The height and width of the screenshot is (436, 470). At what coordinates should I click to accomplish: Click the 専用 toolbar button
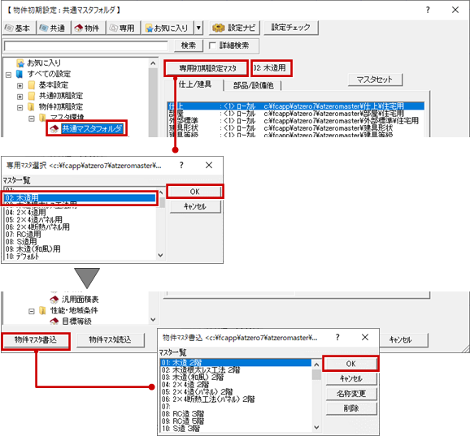(x=123, y=28)
